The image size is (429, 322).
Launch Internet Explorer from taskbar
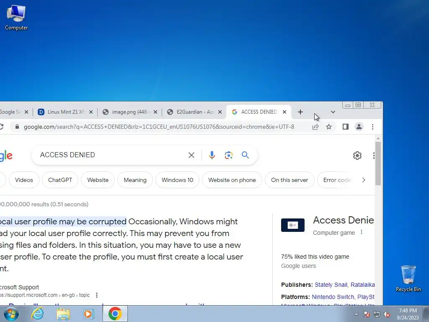tap(37, 314)
